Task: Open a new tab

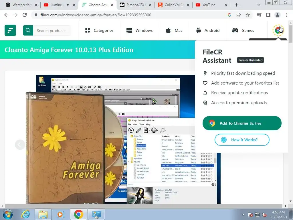Action: tap(237, 5)
